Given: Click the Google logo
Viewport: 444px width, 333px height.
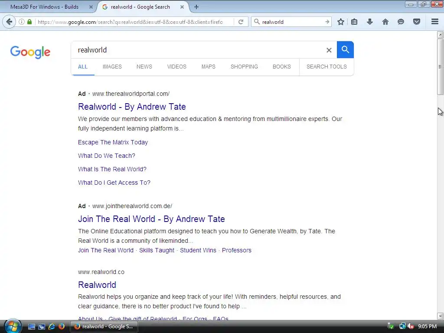Looking at the screenshot, I should (30, 52).
